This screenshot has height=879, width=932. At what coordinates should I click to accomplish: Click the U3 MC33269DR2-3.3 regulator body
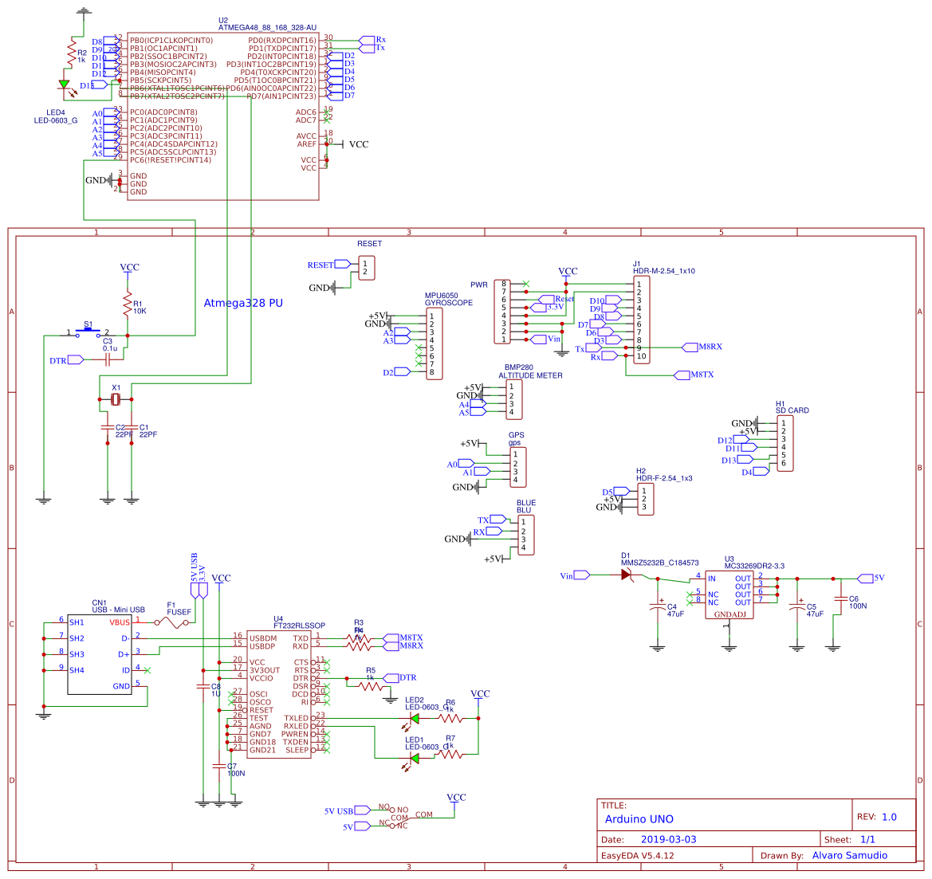tap(729, 595)
